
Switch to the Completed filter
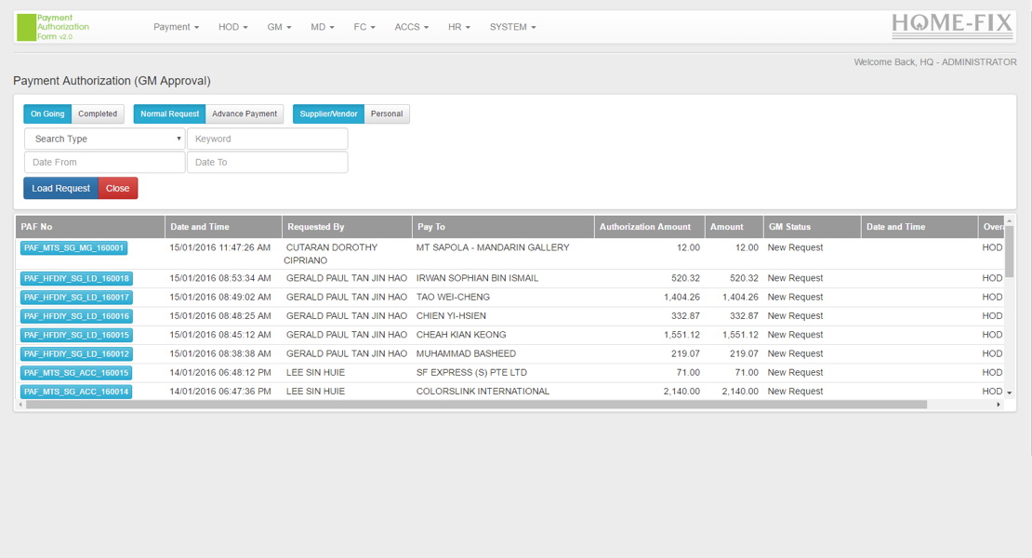[98, 113]
